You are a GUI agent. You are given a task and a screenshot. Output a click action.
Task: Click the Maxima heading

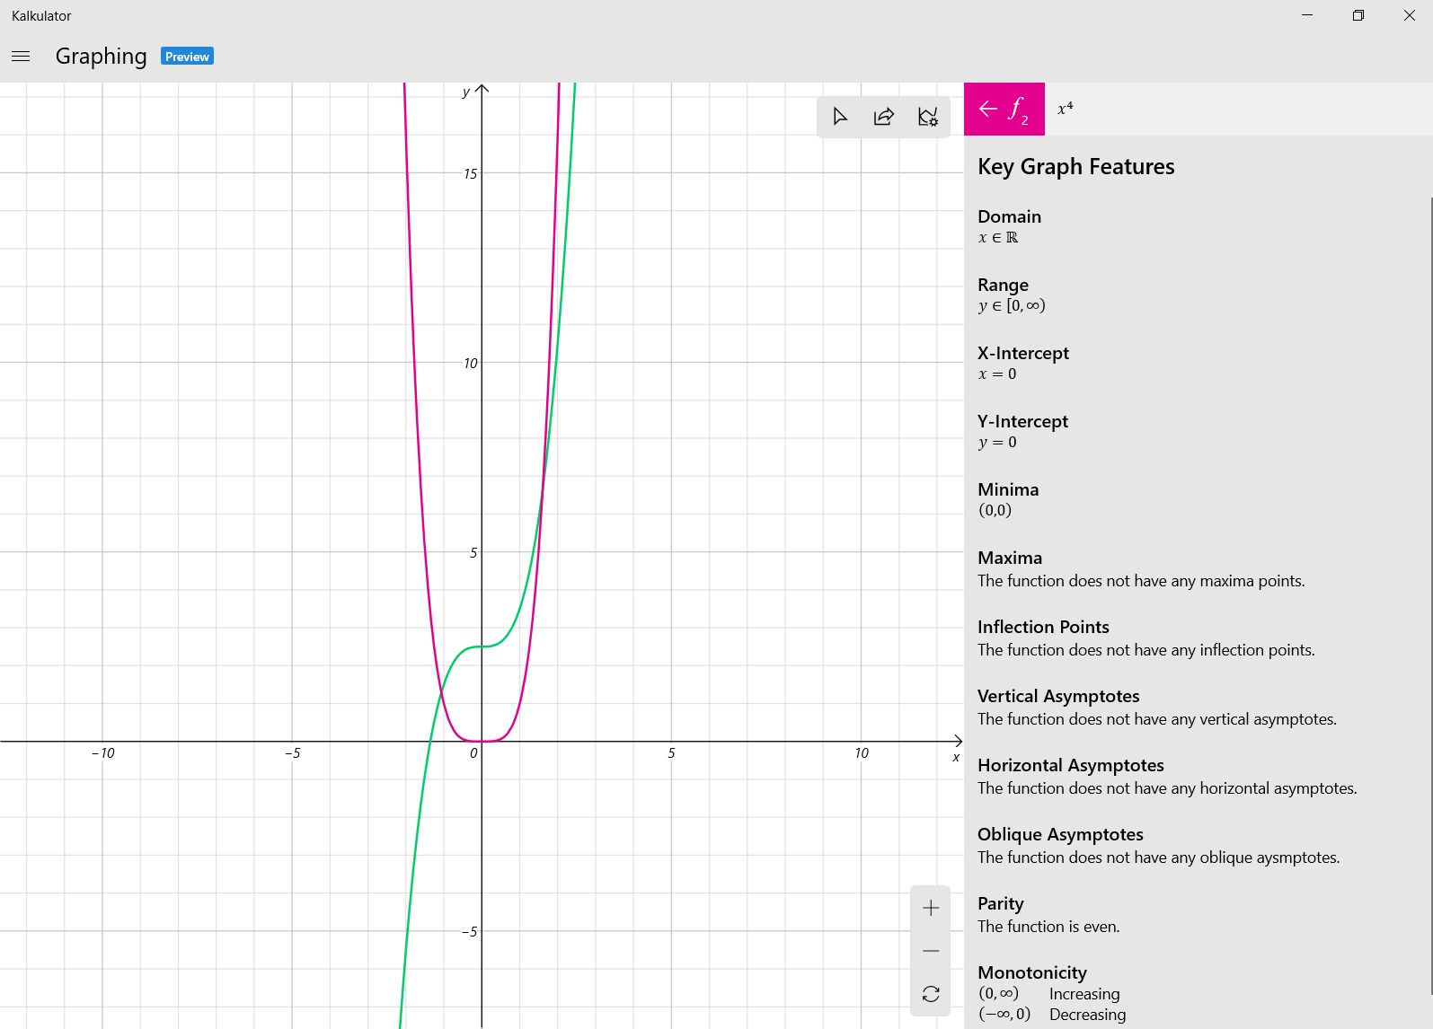point(1010,558)
